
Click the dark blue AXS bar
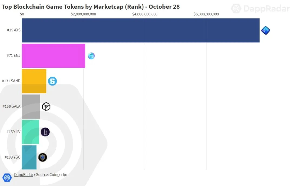tap(141, 30)
